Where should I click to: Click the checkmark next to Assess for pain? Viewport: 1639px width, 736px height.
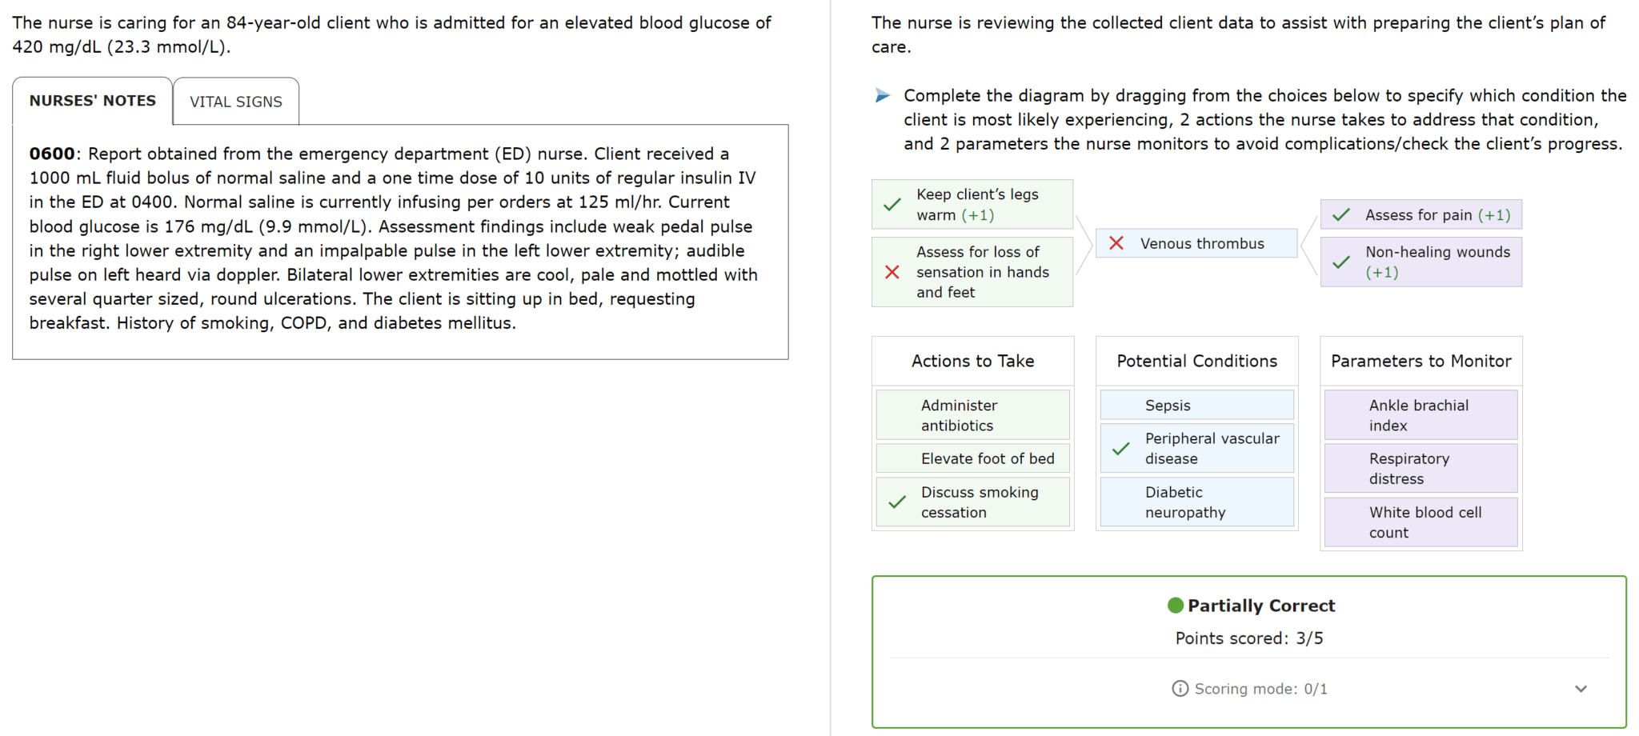click(1340, 214)
